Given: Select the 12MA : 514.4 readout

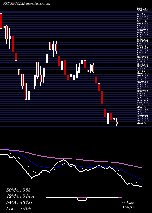Looking at the screenshot, I should point(20,196).
